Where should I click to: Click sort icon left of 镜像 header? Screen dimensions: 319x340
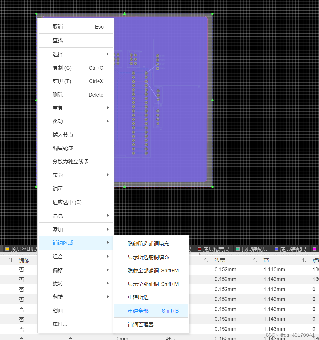click(x=11, y=260)
